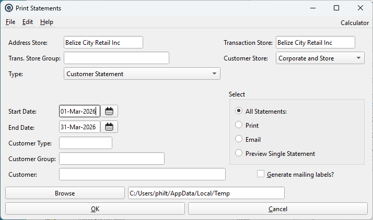Open the Customer Store dropdown
The height and width of the screenshot is (220, 373).
point(320,58)
